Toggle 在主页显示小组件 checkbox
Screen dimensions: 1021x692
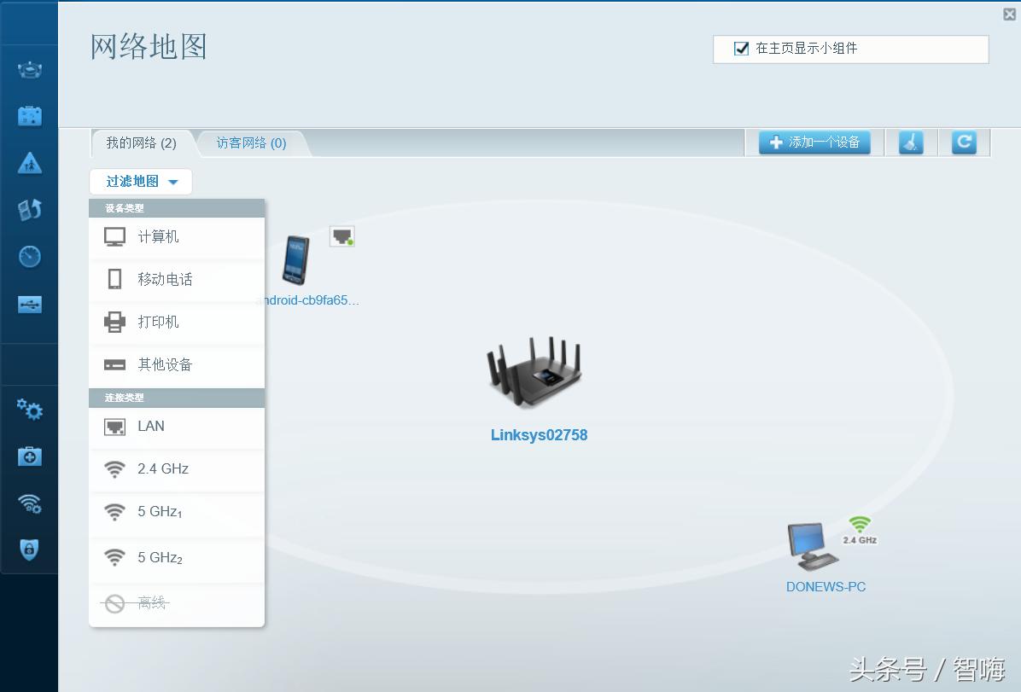(741, 48)
